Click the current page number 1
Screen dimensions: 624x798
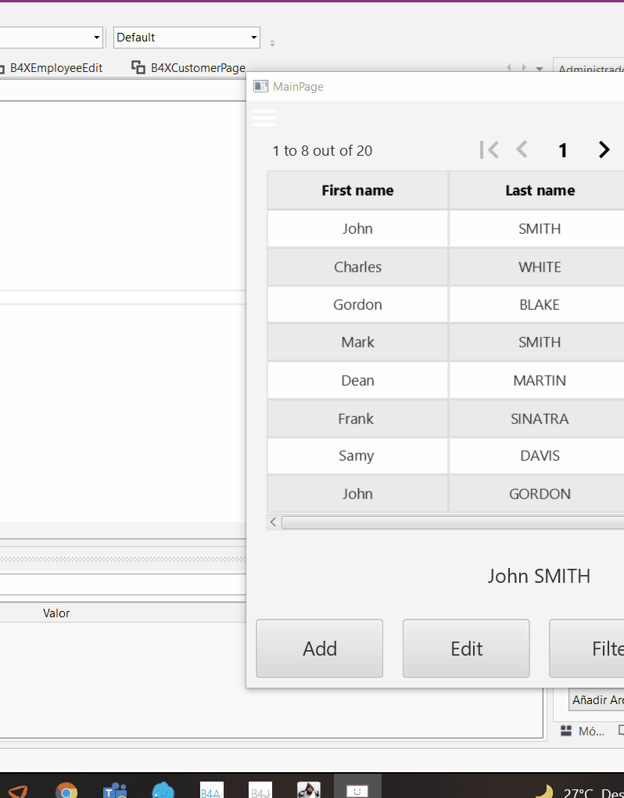coord(562,150)
